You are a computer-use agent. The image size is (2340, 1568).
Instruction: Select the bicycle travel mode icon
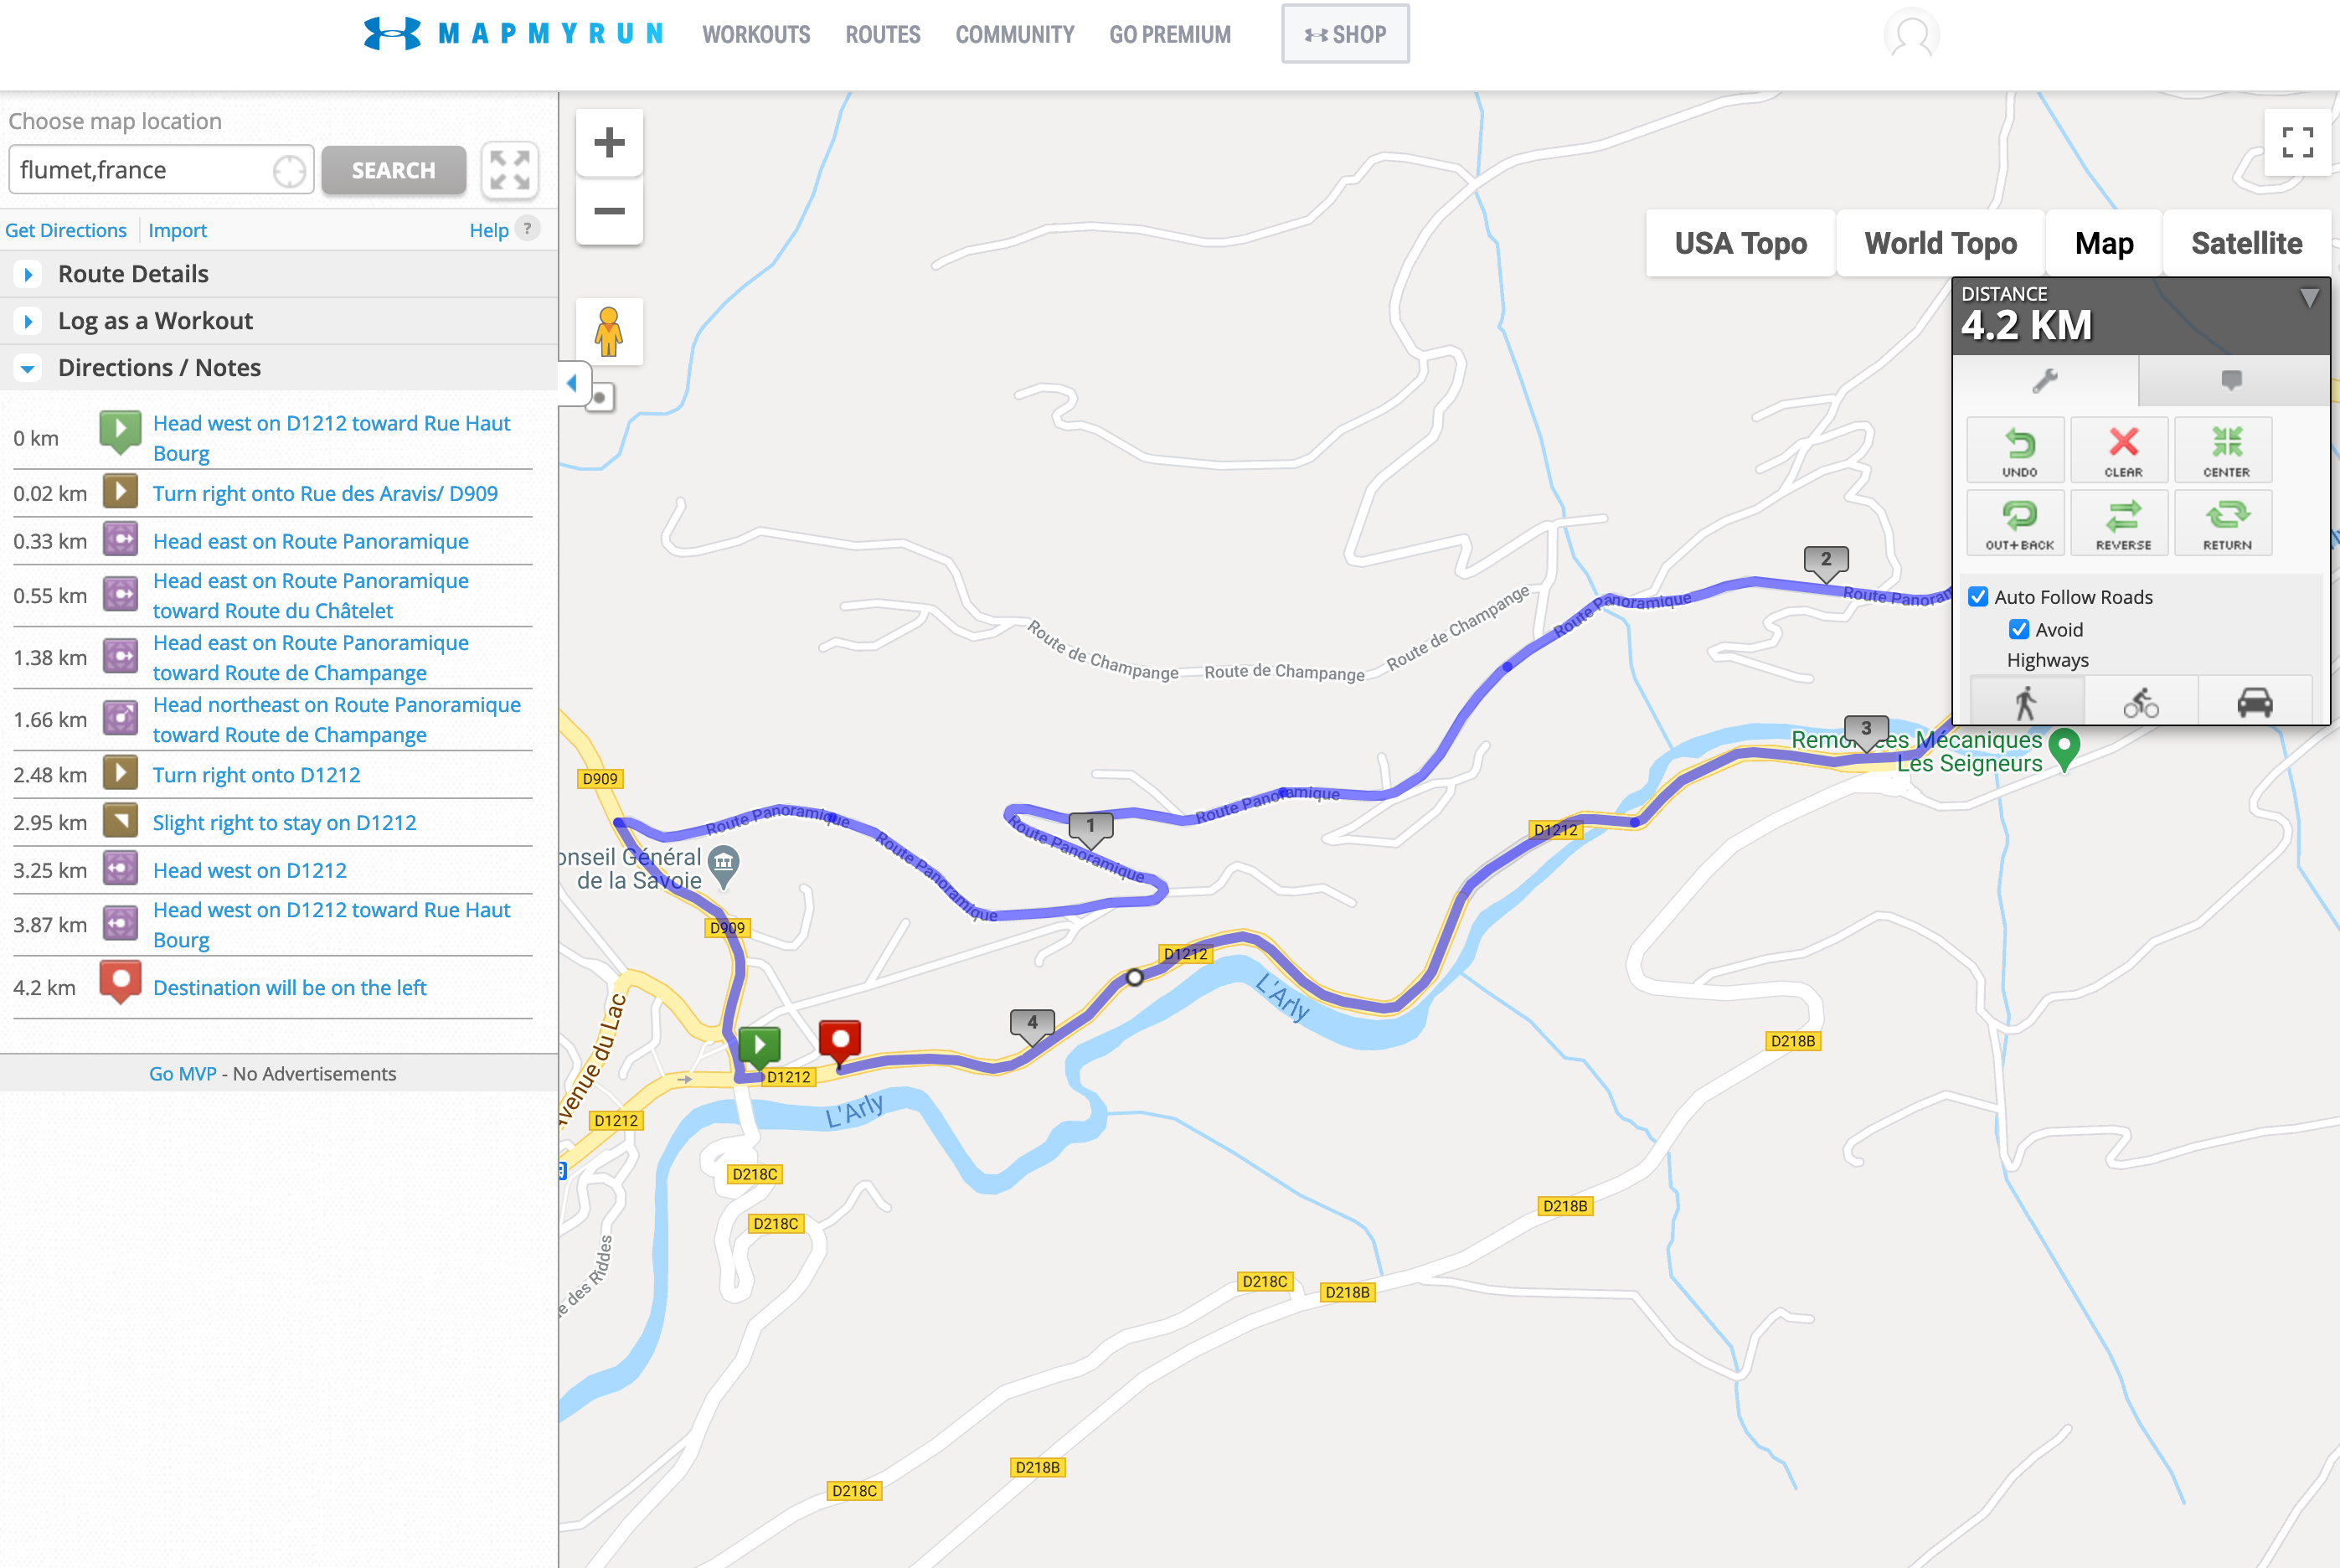(x=2140, y=703)
